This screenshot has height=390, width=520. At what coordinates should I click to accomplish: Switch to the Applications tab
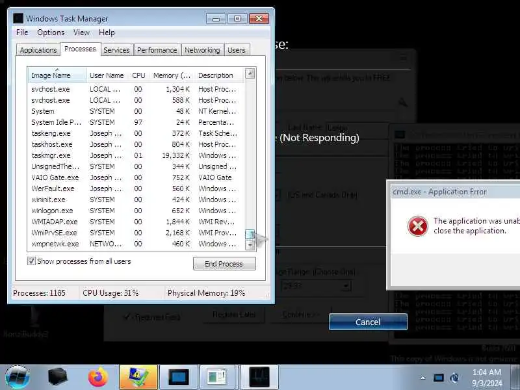click(x=38, y=50)
